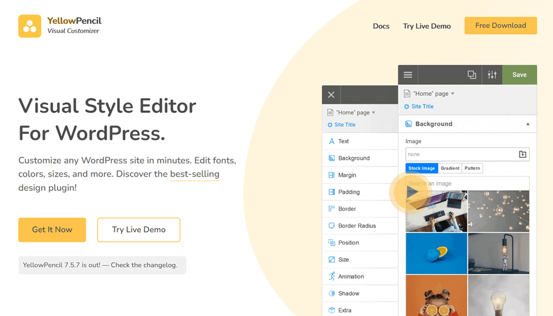The height and width of the screenshot is (316, 553).
Task: Open the hamburger menu in editor toolbar
Action: (x=408, y=75)
